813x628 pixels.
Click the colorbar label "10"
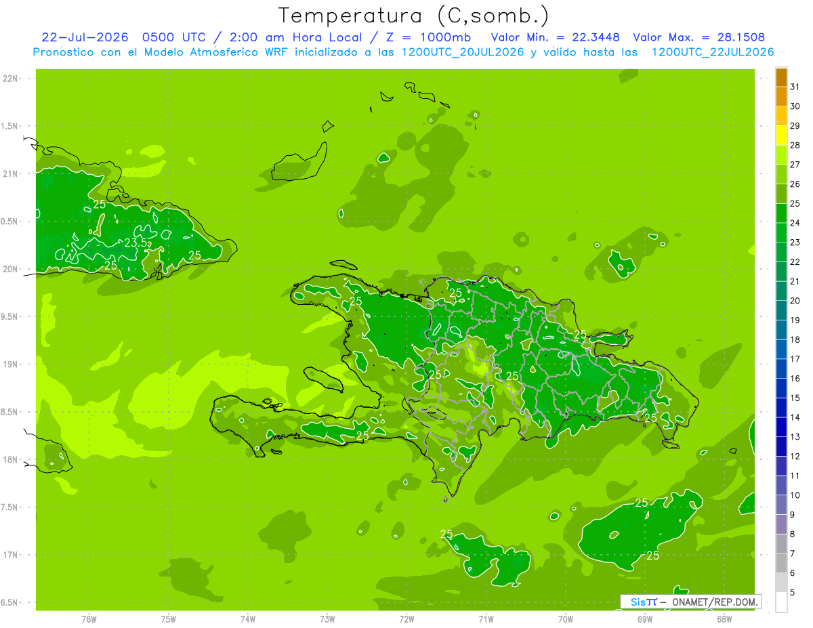(x=795, y=495)
